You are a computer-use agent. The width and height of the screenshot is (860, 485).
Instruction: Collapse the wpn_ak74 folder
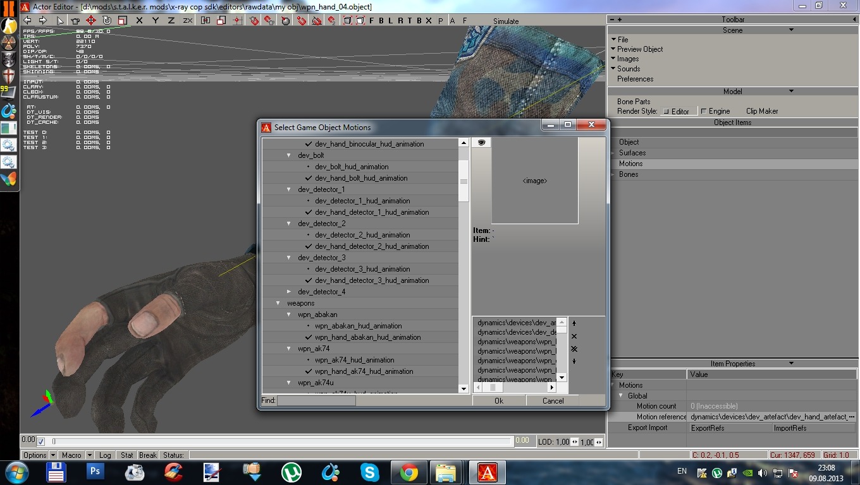pyautogui.click(x=289, y=349)
